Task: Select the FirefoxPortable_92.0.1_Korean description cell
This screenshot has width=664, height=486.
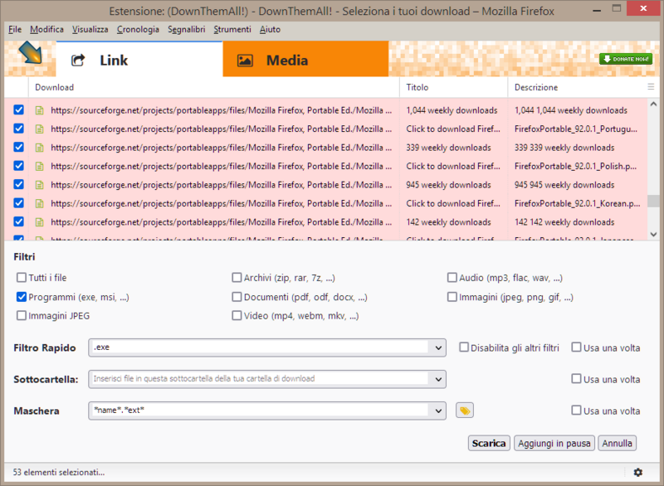Action: click(577, 203)
